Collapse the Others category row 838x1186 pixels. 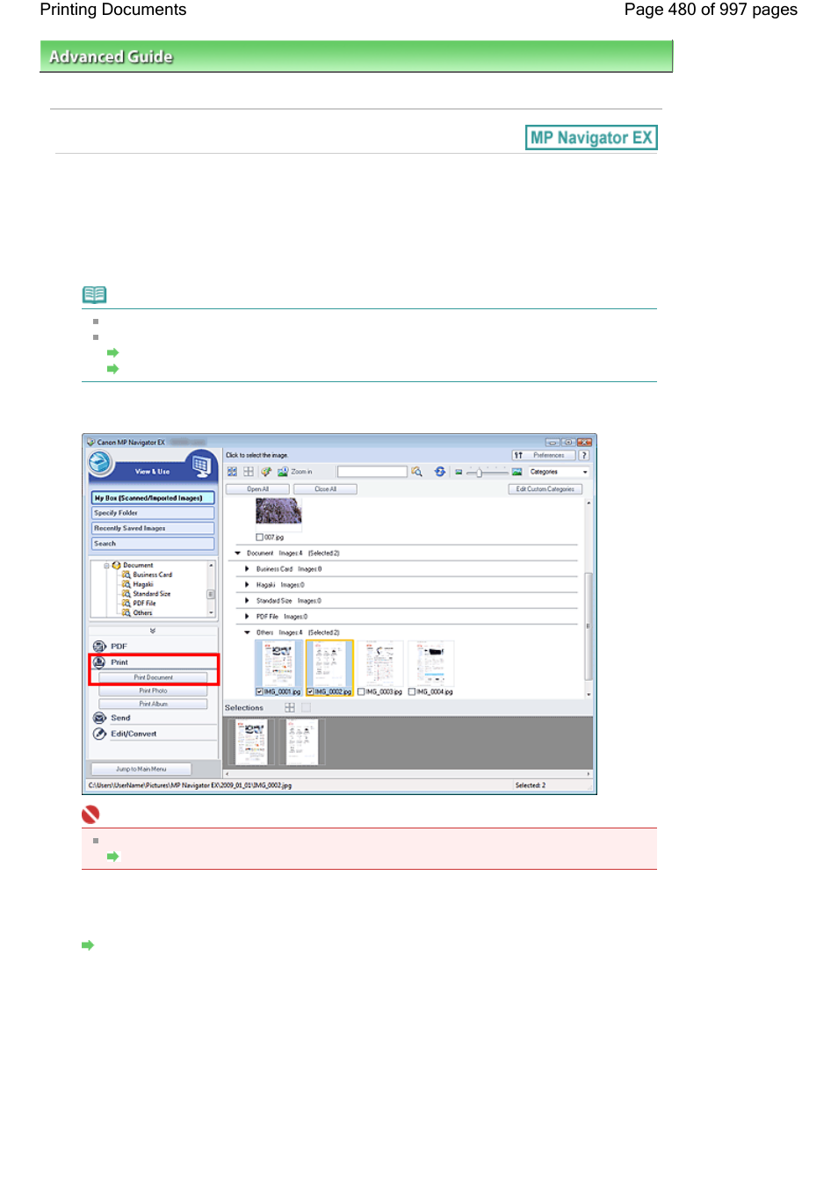247,633
